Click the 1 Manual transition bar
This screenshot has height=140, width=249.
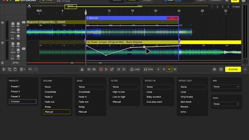pos(132,18)
